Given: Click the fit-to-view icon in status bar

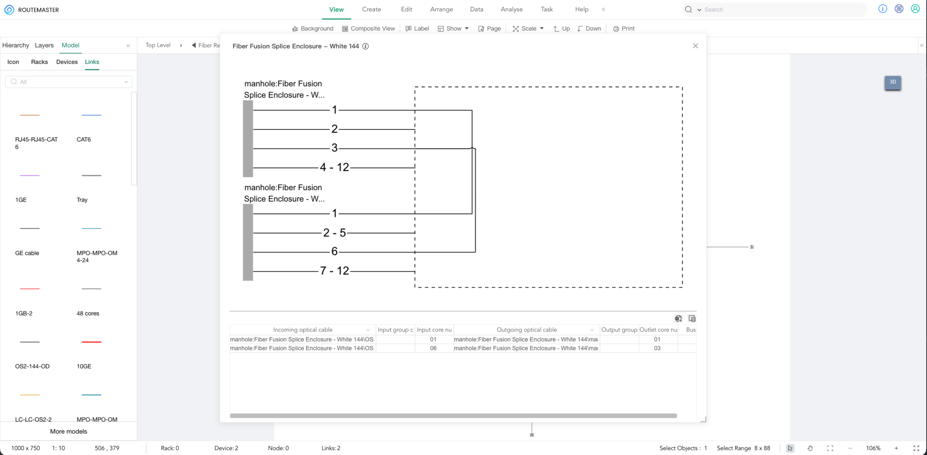Looking at the screenshot, I should 830,448.
